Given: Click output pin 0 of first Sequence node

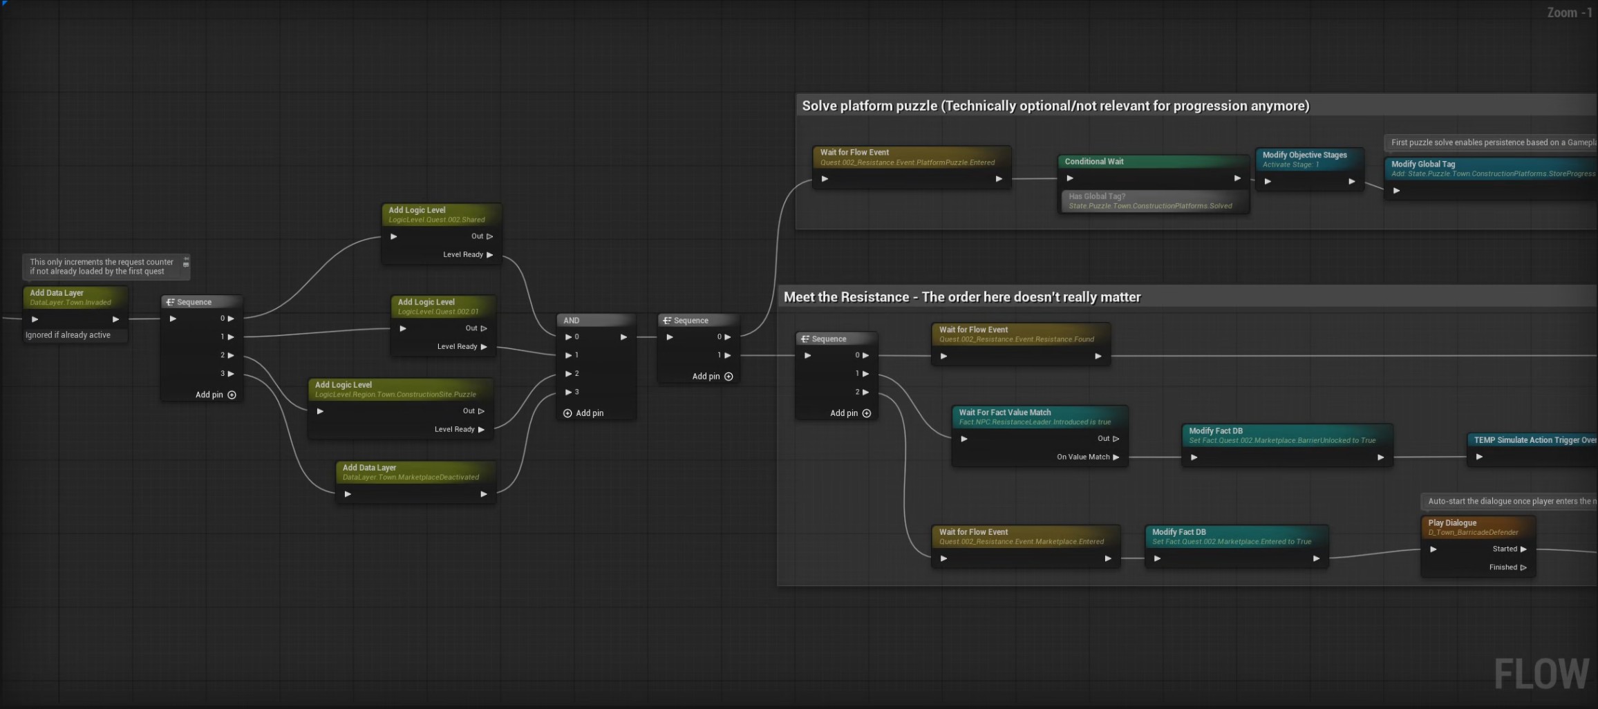Looking at the screenshot, I should [231, 319].
